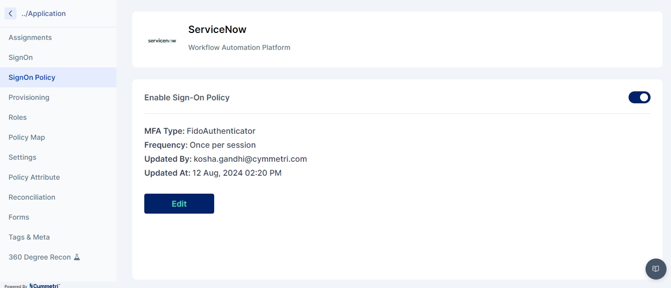The image size is (671, 288).
Task: Select SignOn Policy in the sidebar
Action: (32, 77)
